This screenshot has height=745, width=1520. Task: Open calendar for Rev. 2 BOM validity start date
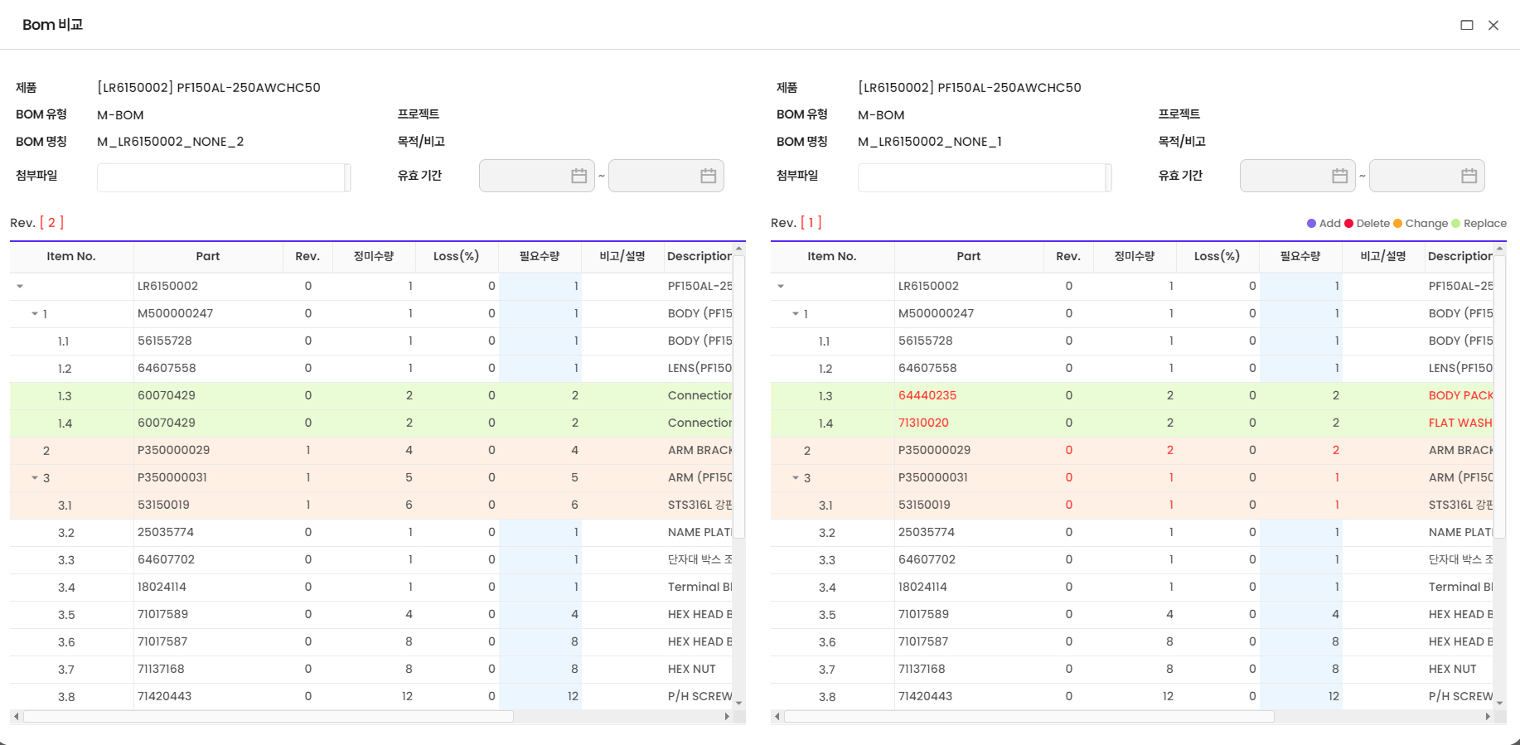coord(578,176)
